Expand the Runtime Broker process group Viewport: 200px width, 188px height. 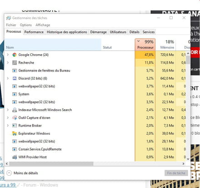(8, 126)
